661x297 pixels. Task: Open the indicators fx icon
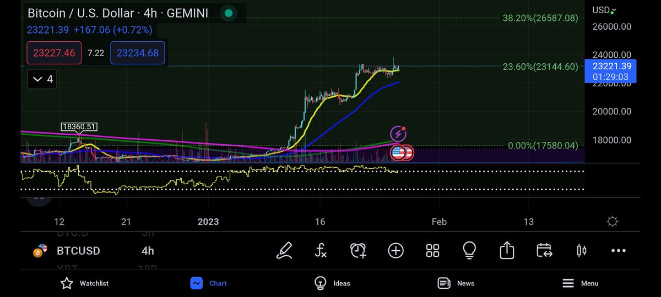tap(321, 251)
